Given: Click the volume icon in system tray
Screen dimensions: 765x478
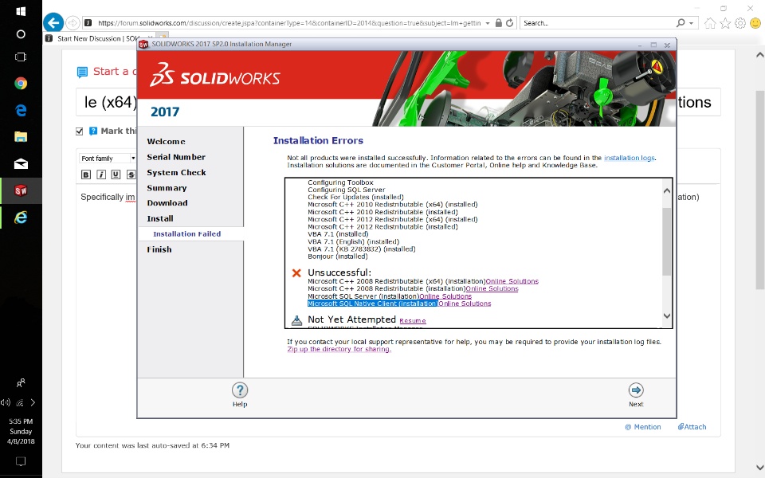Looking at the screenshot, I should pyautogui.click(x=6, y=402).
